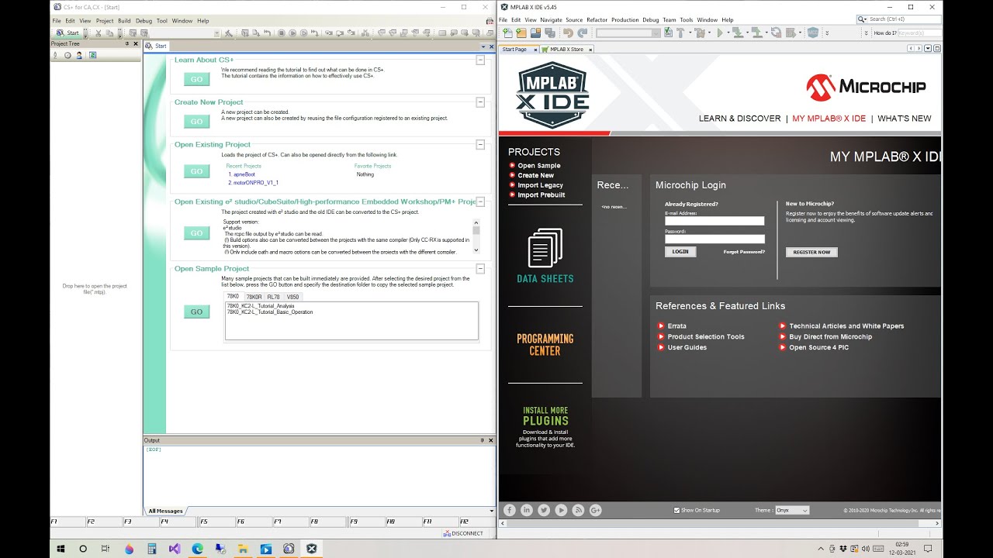
Task: Click the Redo arrow in MPLAB toolbar
Action: 583,33
